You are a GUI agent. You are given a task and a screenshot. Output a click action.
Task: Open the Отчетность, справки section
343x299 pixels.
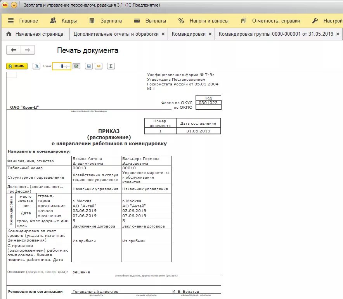coord(276,21)
